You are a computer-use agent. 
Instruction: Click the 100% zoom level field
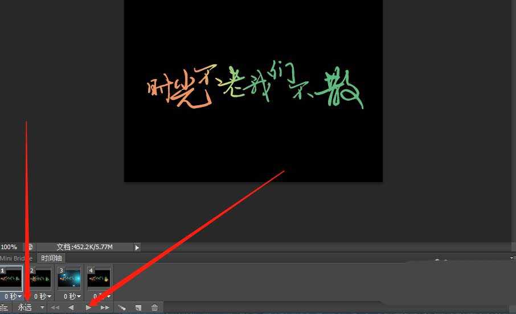[x=9, y=247]
